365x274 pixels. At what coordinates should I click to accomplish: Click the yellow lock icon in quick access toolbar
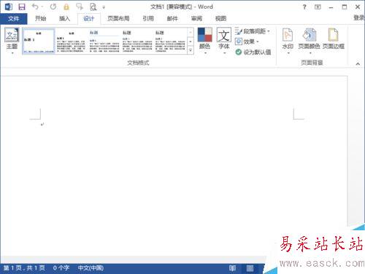66,7
